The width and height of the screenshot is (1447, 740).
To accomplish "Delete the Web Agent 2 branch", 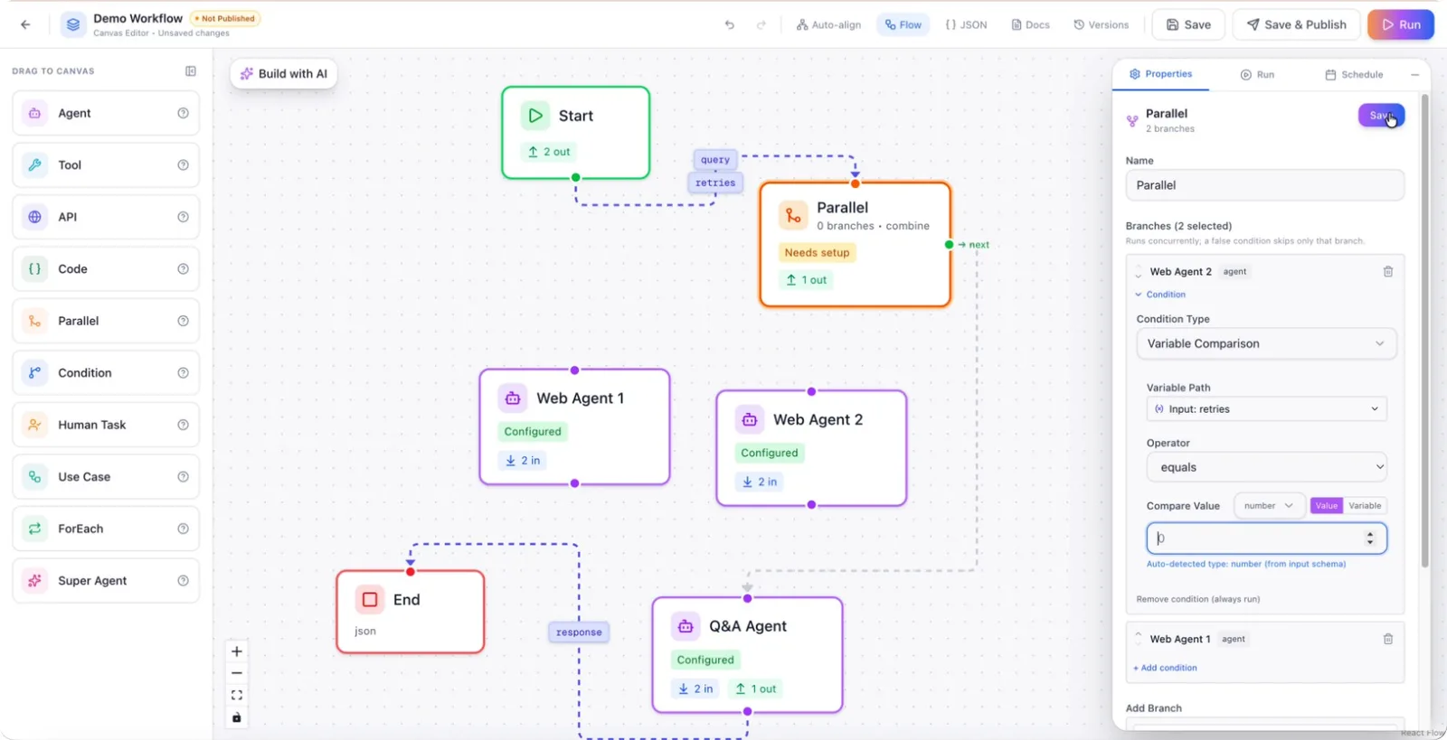I will 1388,271.
